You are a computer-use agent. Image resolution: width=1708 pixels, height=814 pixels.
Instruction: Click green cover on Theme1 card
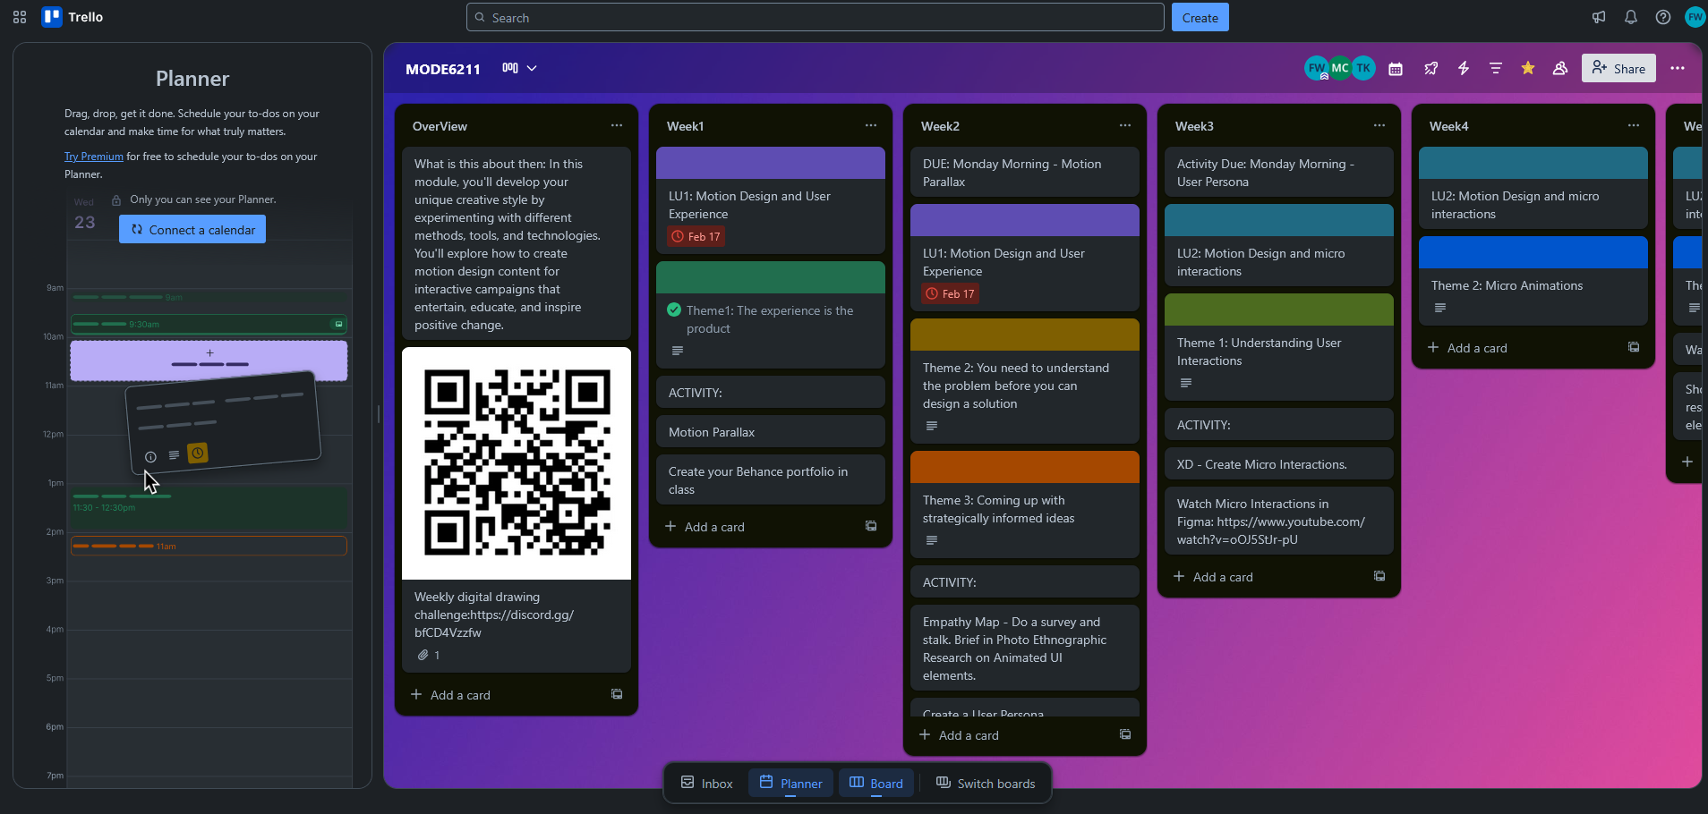coord(771,277)
